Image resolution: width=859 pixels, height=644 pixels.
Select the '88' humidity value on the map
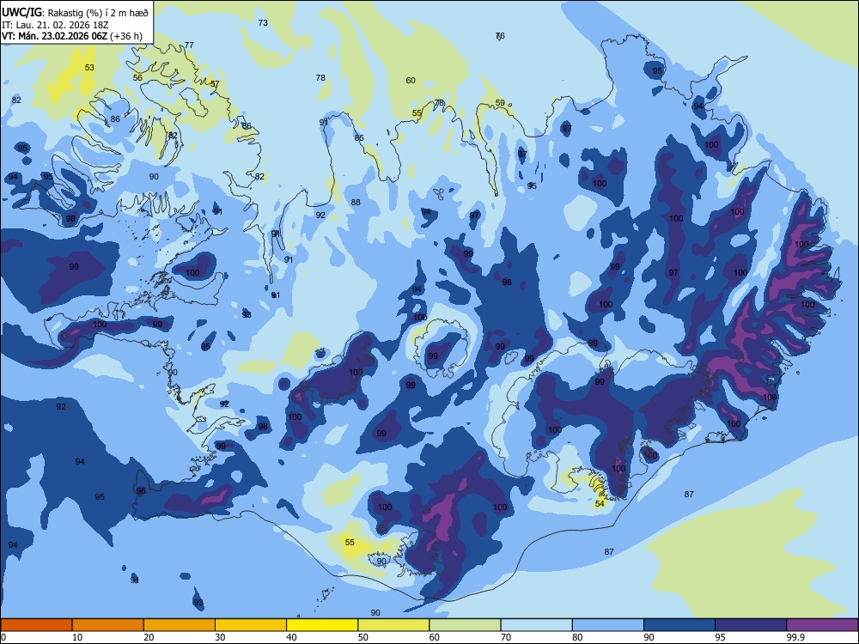coord(356,202)
